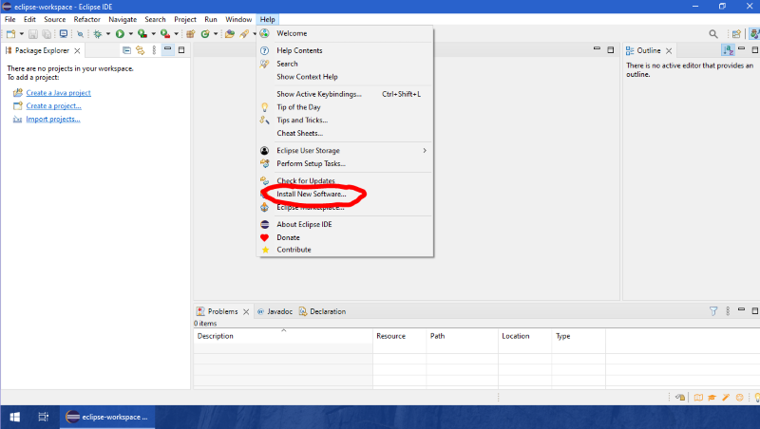Click the Import projects link
The width and height of the screenshot is (760, 429).
pyautogui.click(x=53, y=119)
